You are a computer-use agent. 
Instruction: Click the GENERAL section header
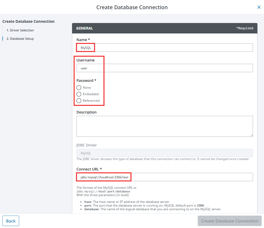point(85,28)
